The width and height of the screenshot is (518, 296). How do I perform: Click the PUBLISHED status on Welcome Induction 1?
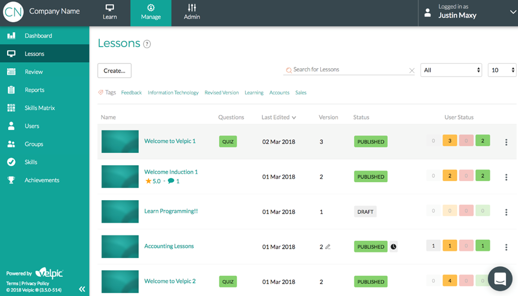371,177
